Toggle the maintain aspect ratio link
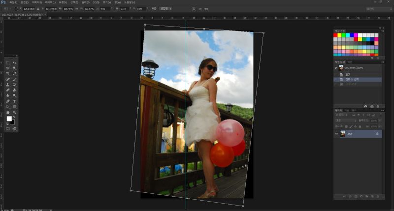This screenshot has width=394, height=211. tap(77, 9)
